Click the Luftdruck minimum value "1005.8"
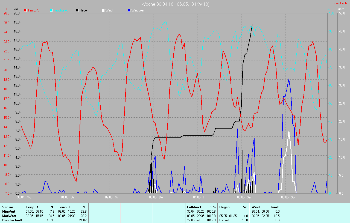Image resolution: width=350 pixels, height=223 pixels. (x=211, y=212)
